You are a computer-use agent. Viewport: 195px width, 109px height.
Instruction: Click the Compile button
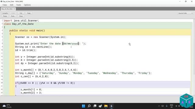[5, 13]
